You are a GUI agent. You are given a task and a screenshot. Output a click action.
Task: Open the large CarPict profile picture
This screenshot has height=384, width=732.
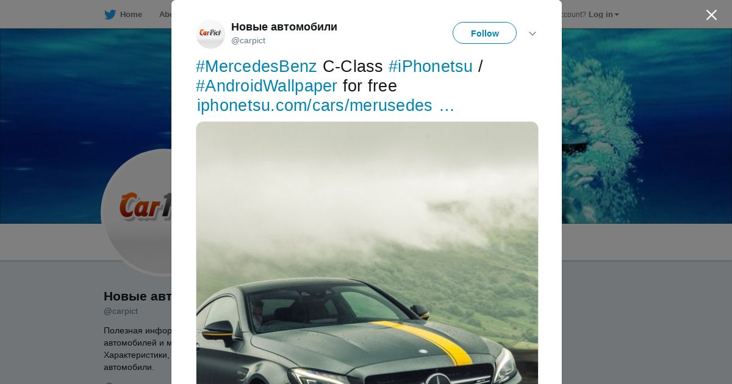coord(137,212)
